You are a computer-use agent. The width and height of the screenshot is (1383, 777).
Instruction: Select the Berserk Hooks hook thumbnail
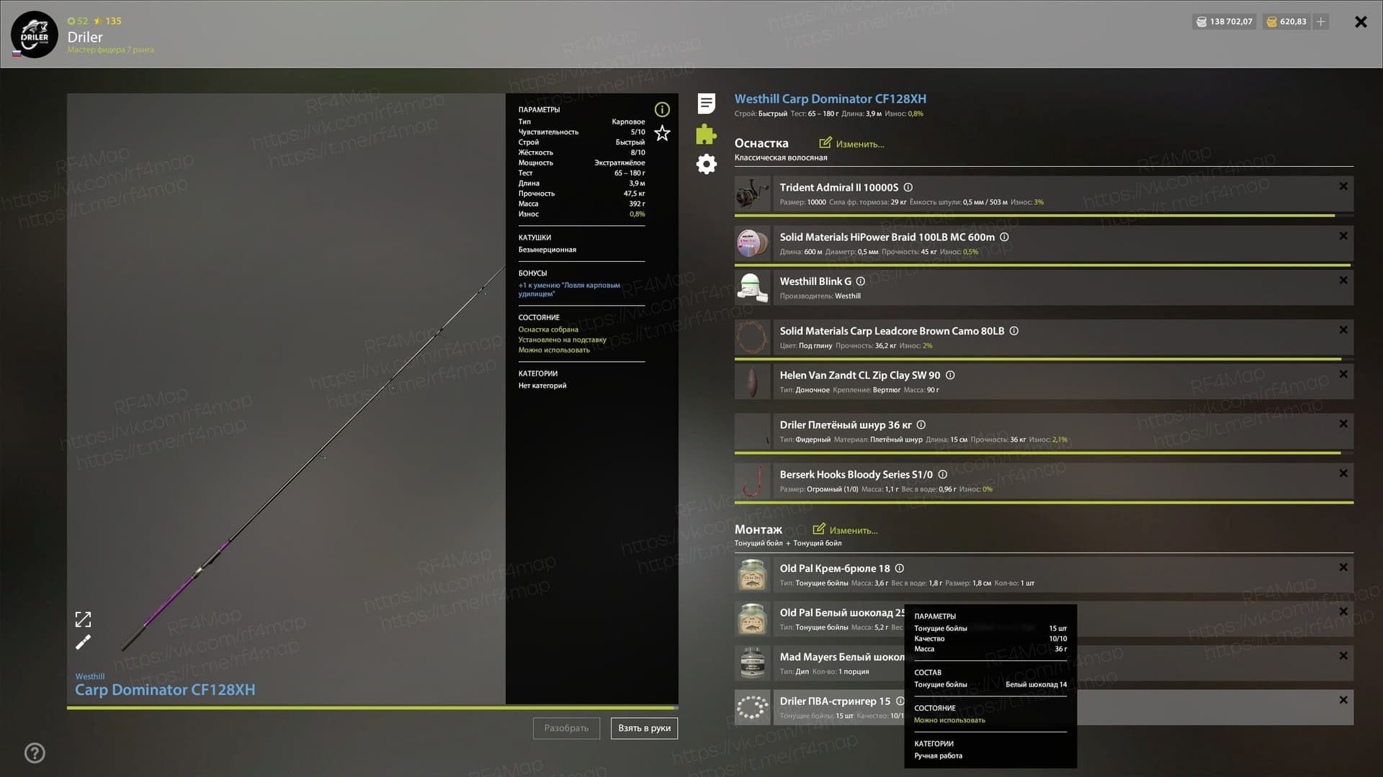(x=753, y=481)
